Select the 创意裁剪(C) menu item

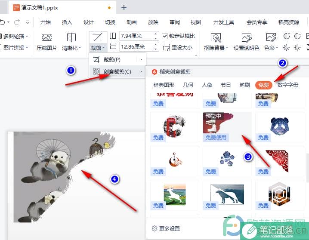click(117, 72)
